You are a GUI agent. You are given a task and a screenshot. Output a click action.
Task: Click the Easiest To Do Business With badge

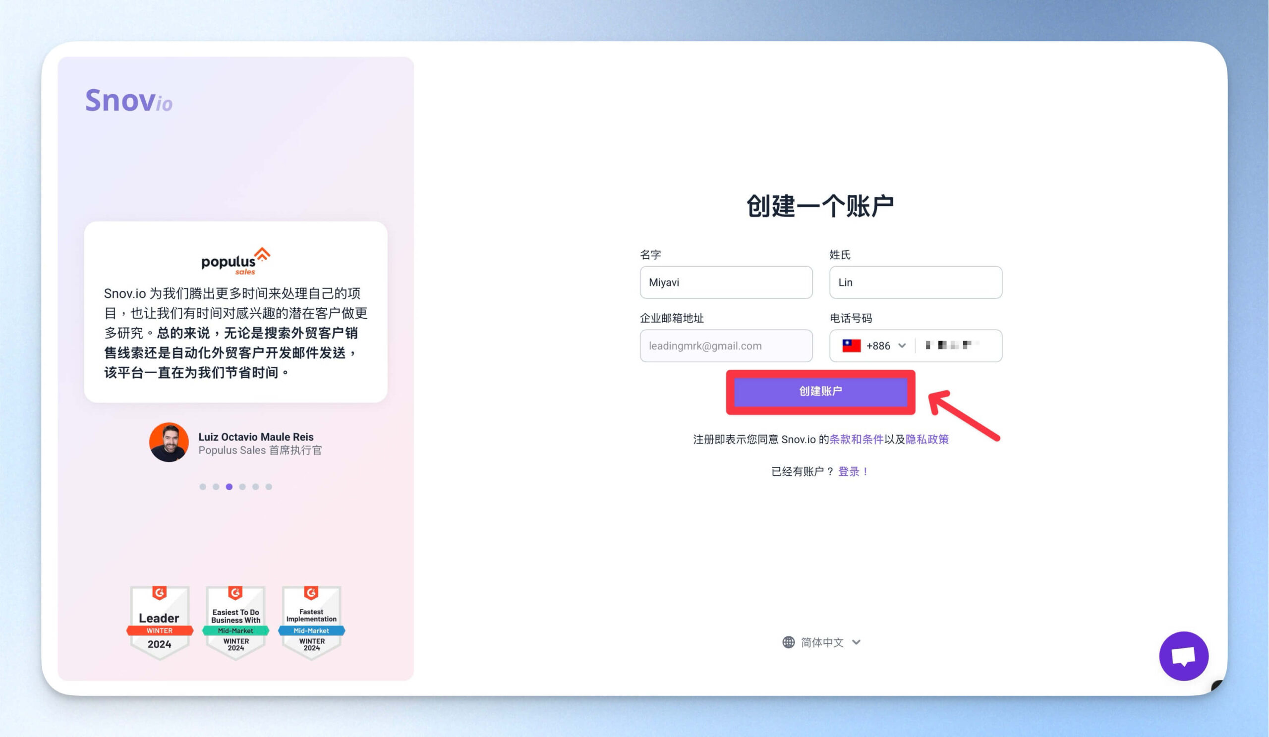coord(235,622)
